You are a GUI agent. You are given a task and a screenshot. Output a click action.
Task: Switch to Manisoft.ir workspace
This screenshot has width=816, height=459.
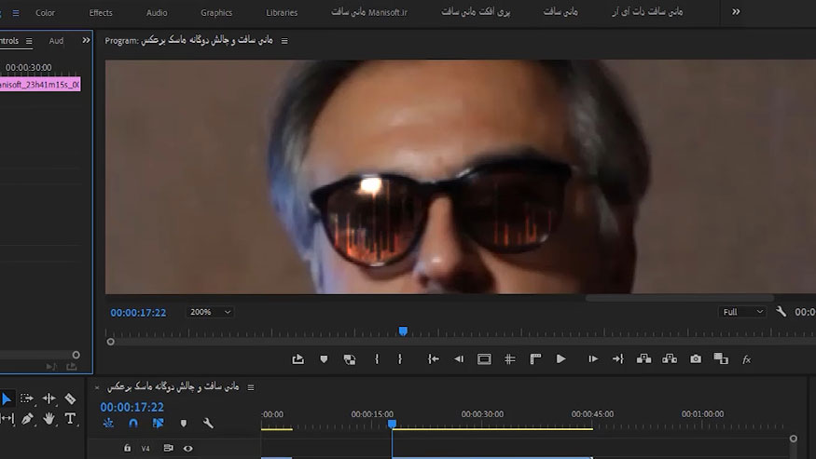pyautogui.click(x=369, y=12)
